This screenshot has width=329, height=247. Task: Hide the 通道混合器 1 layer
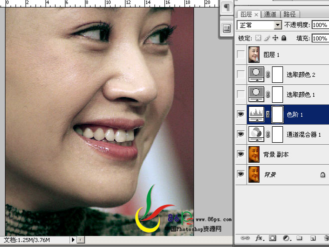coord(240,134)
